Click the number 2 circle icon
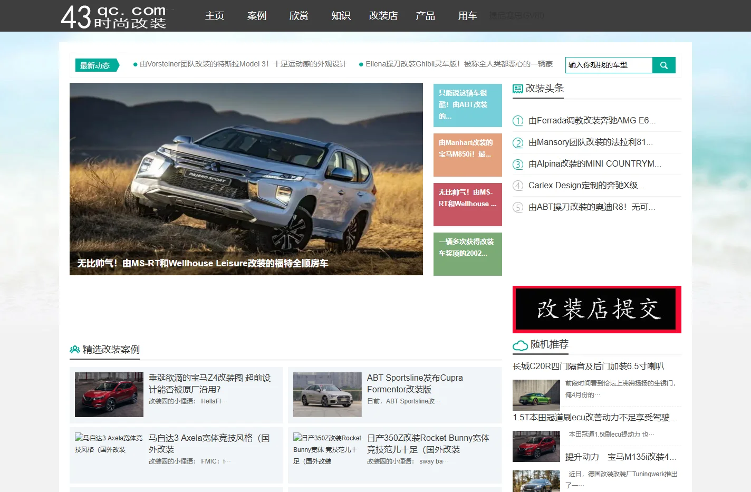Viewport: 751px width, 492px height. coord(518,142)
